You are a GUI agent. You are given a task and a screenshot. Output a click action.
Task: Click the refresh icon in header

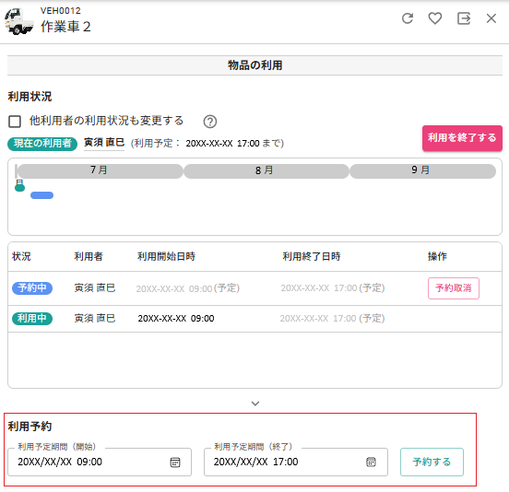tap(408, 18)
